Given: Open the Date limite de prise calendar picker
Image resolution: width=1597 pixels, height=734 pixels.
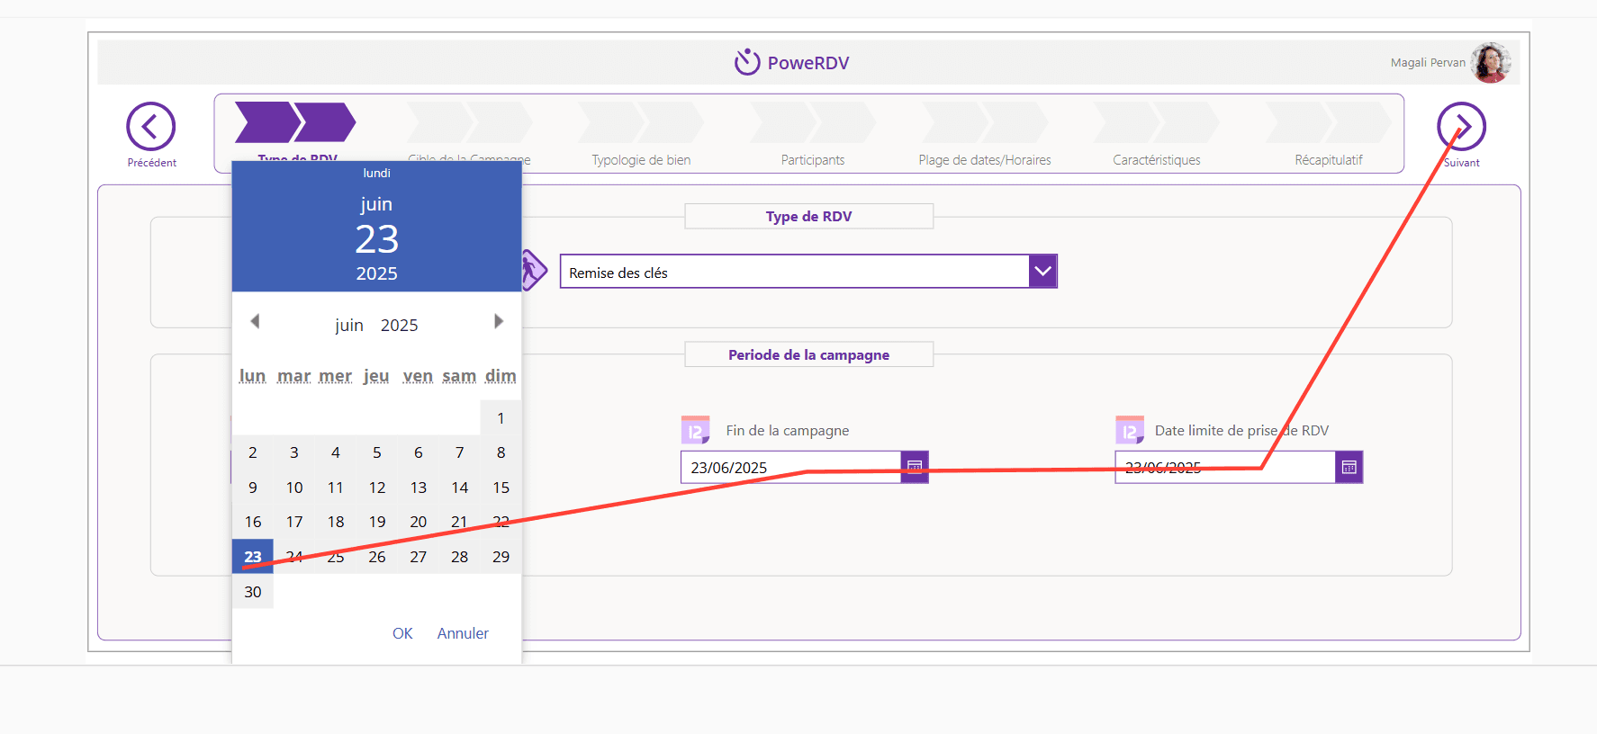Looking at the screenshot, I should point(1349,467).
